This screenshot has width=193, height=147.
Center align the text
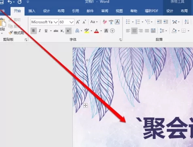click(x=134, y=31)
